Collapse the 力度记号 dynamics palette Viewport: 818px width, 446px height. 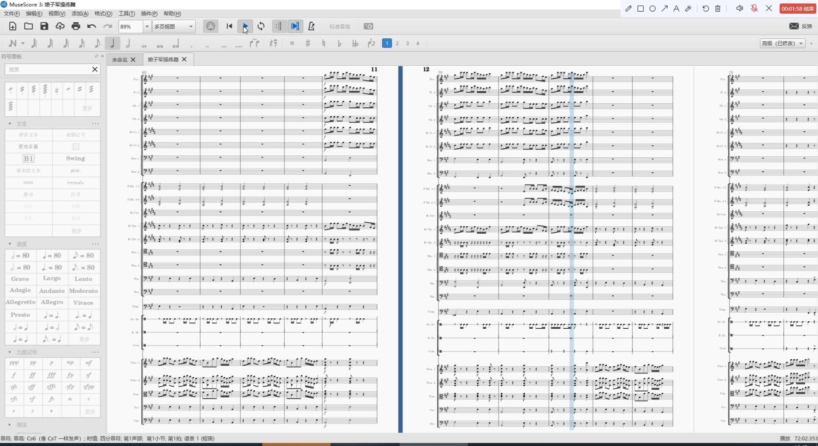10,352
